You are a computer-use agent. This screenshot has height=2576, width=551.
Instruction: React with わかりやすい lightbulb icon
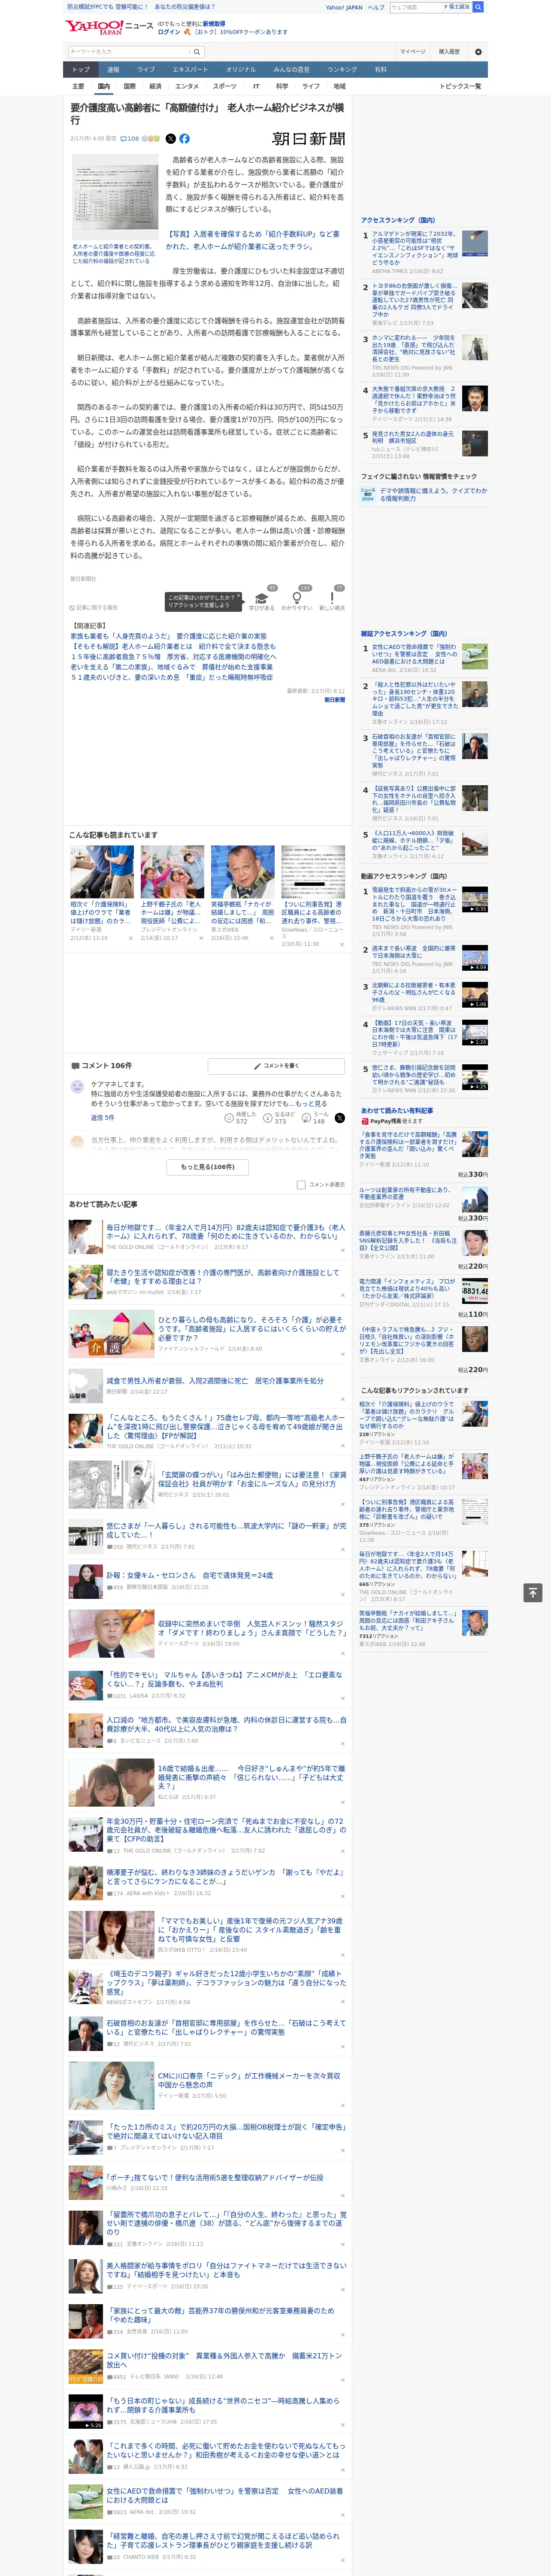[x=297, y=598]
